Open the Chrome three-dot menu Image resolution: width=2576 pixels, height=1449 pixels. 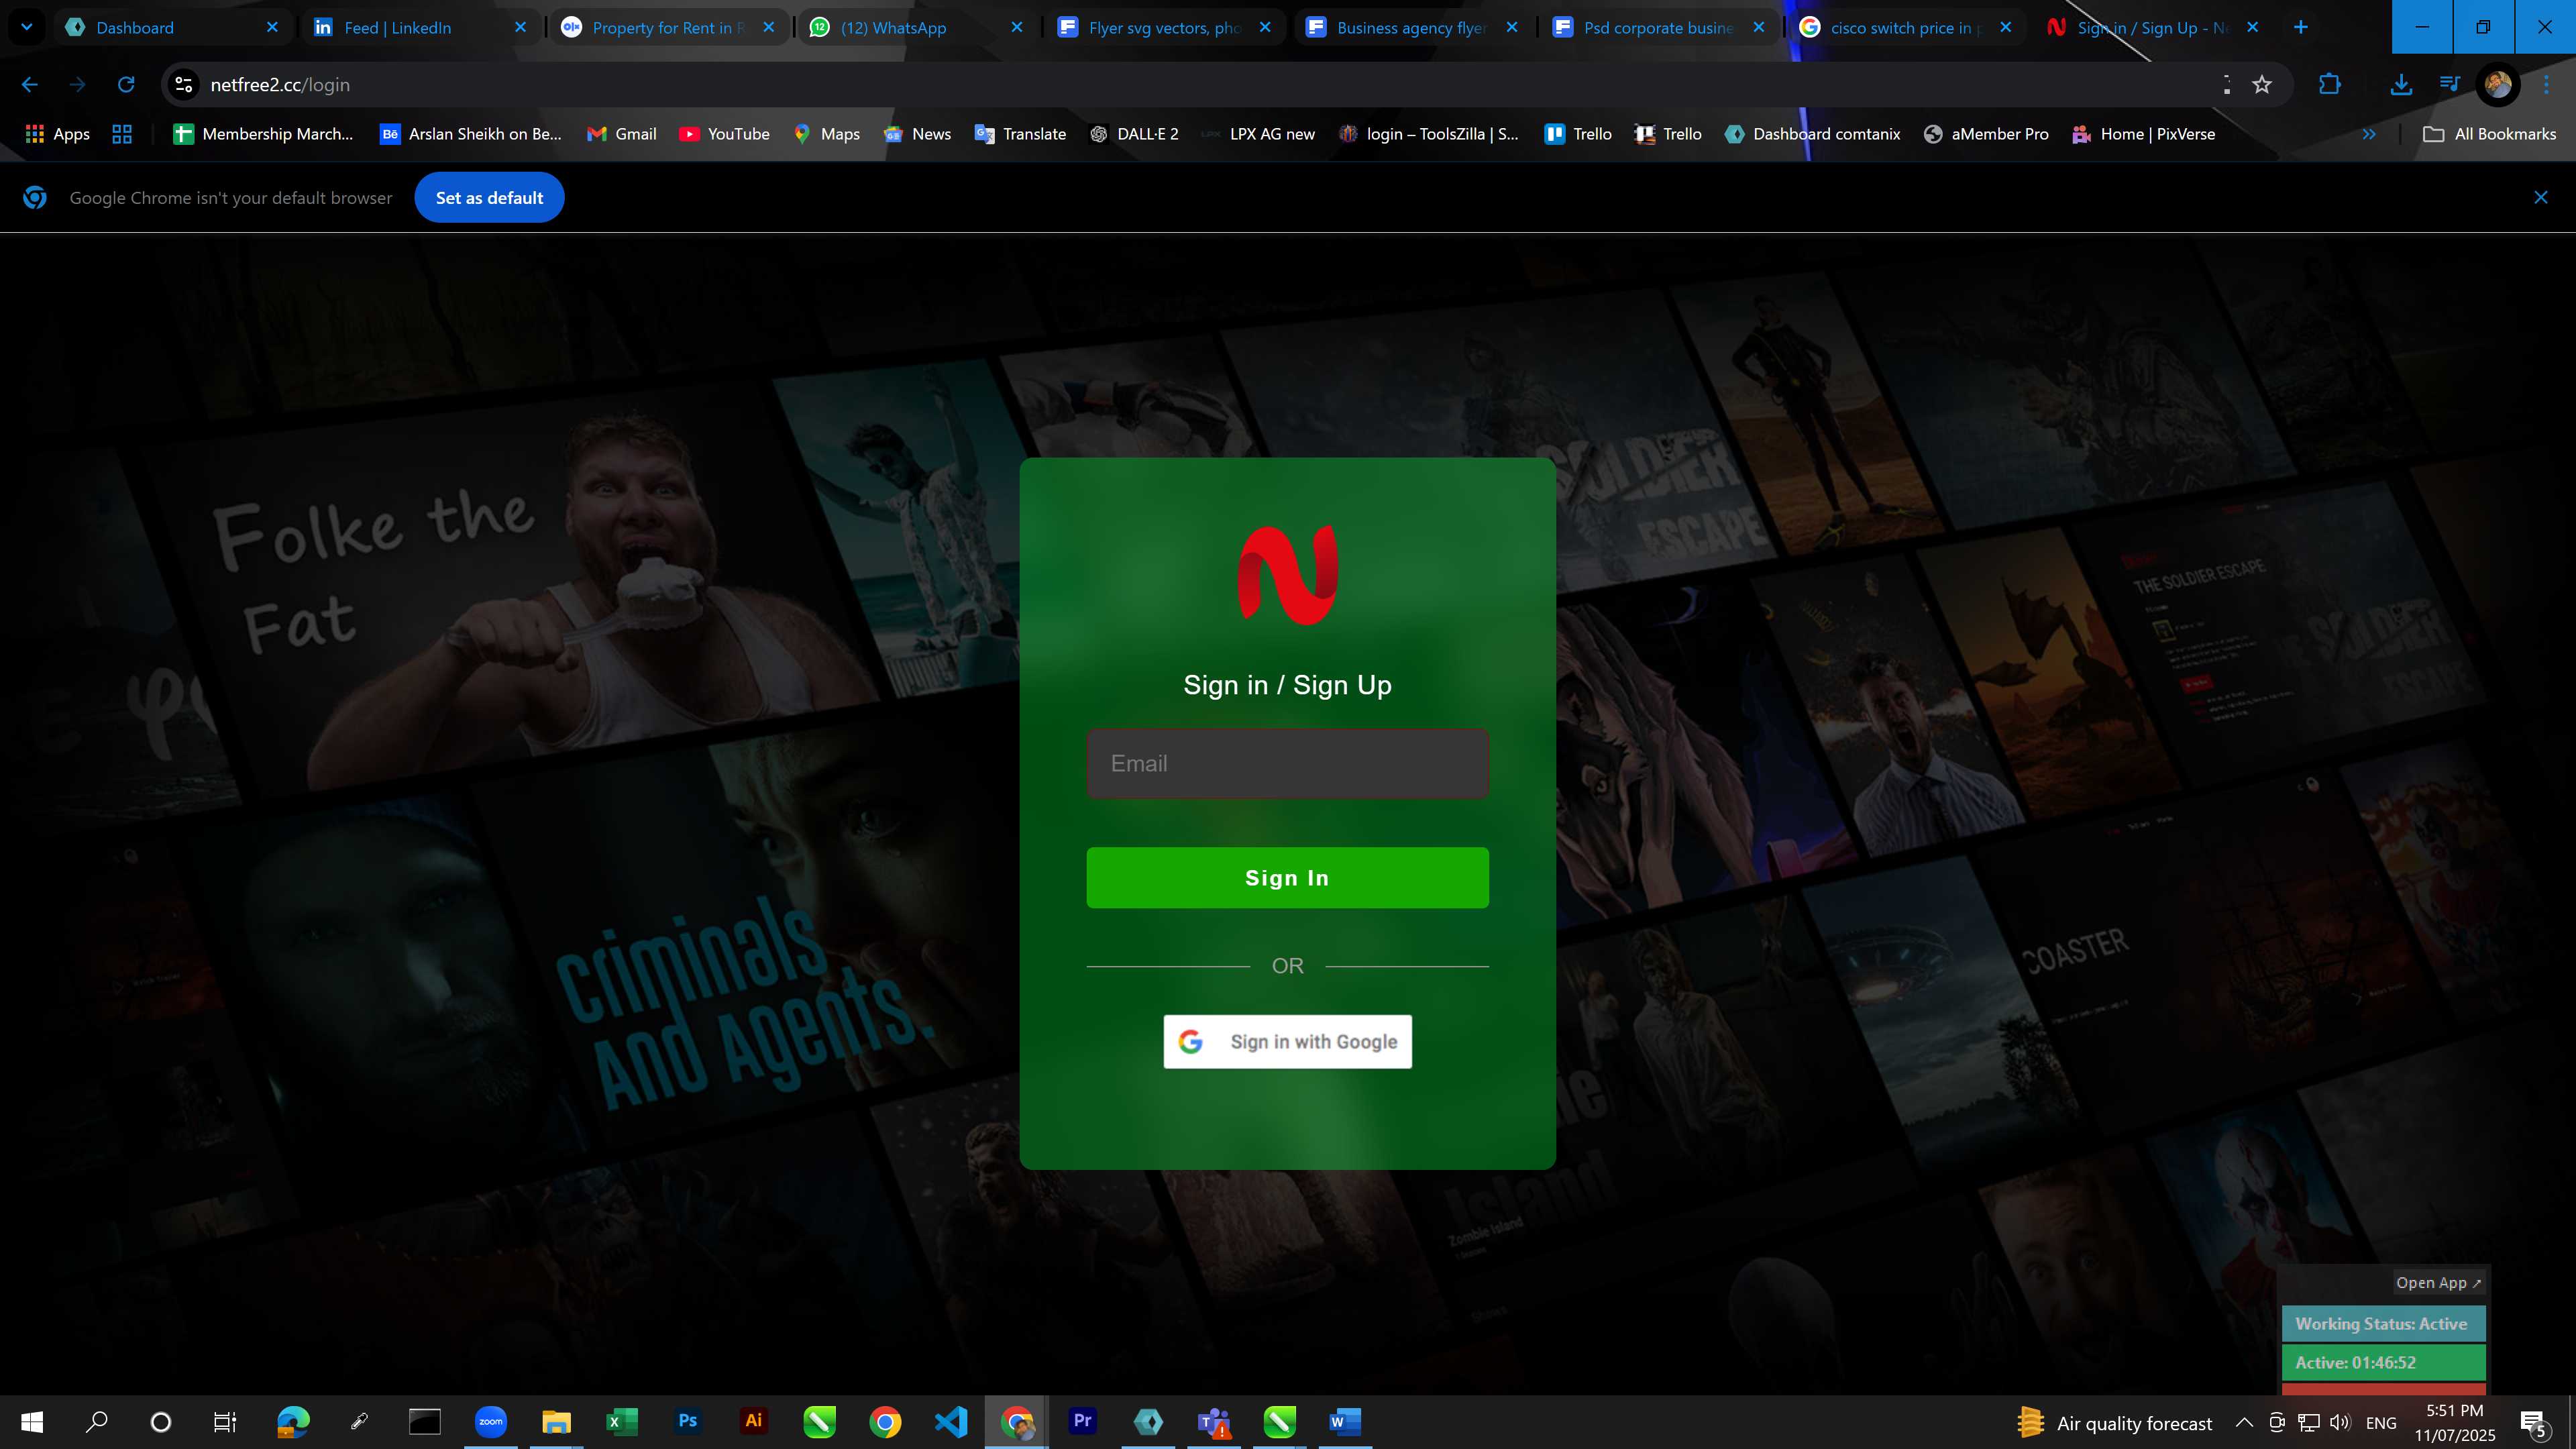2547,85
